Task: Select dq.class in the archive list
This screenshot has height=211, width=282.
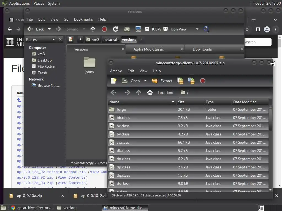Action: (x=188, y=176)
